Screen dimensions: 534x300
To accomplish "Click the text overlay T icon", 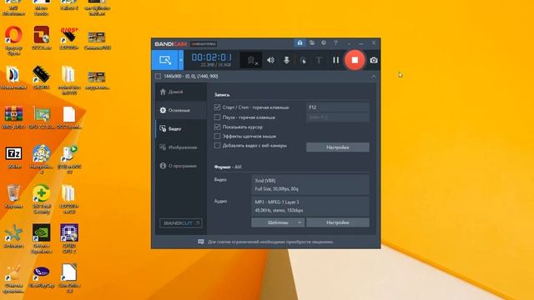I will coord(319,60).
